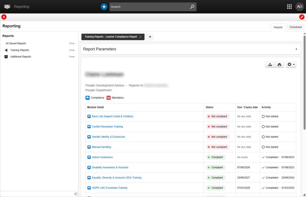Image resolution: width=306 pixels, height=197 pixels.
Task: Click the red expand icon at top right
Action: tap(302, 17)
